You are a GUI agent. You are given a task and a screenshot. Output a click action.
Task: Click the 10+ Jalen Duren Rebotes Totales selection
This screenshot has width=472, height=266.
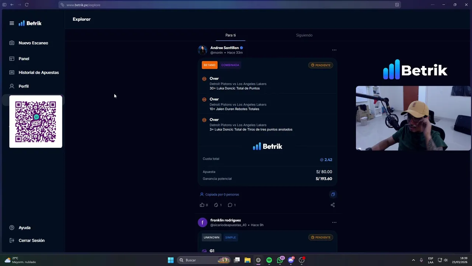coord(234,109)
